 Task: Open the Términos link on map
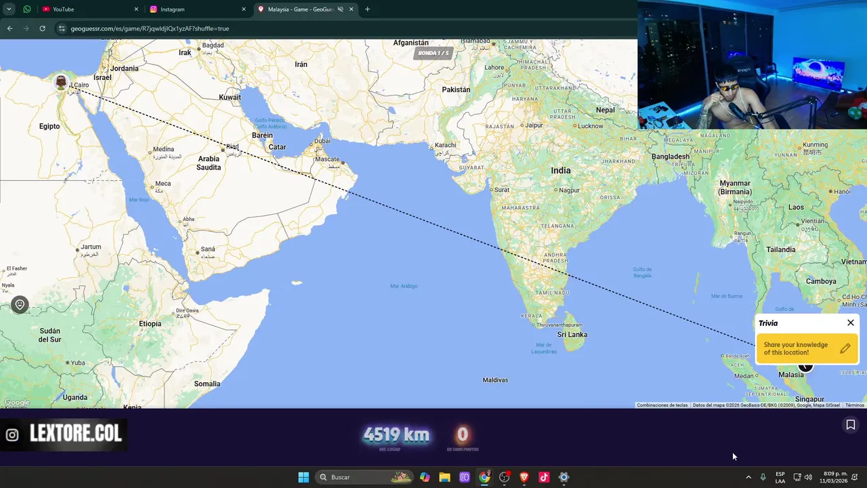(x=854, y=405)
